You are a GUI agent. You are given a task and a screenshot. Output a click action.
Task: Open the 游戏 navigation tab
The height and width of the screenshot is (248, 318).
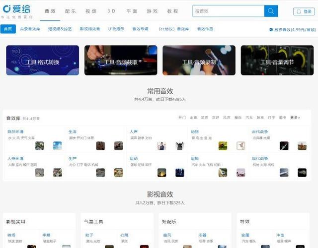[152, 11]
